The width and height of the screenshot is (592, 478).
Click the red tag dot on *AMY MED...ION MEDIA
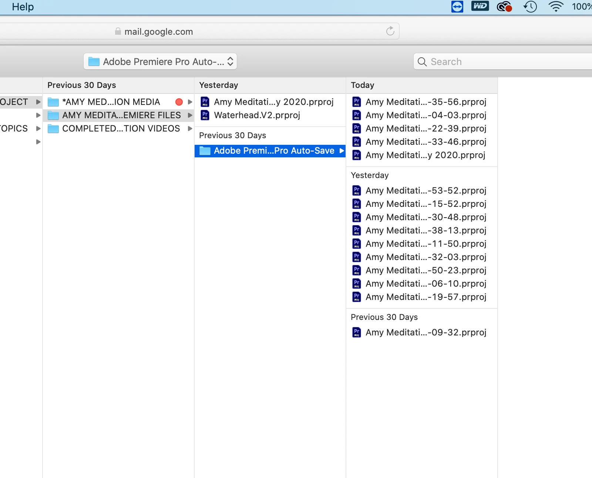coord(179,102)
